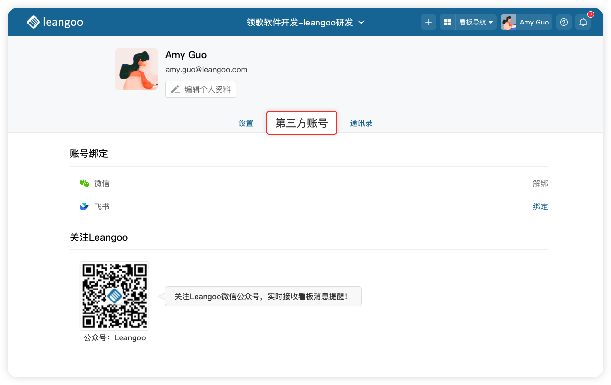
Task: Click the pencil icon for editing the profile
Action: point(175,89)
